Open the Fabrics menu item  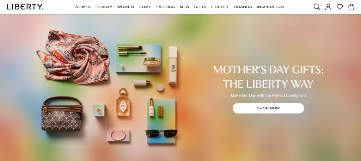(166, 7)
